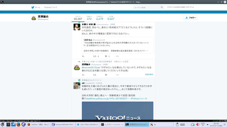This screenshot has height=127, width=227.
Task: Switch to emacs24 taskbar window
Action: [63, 125]
